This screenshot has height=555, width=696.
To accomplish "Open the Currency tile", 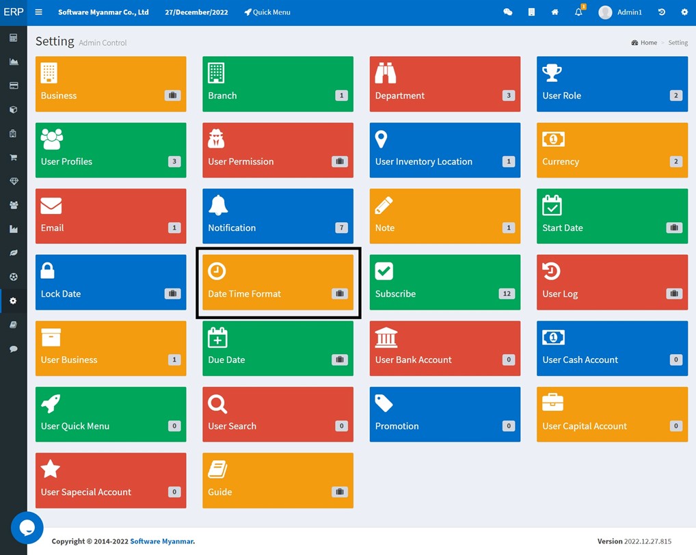I will pyautogui.click(x=612, y=150).
